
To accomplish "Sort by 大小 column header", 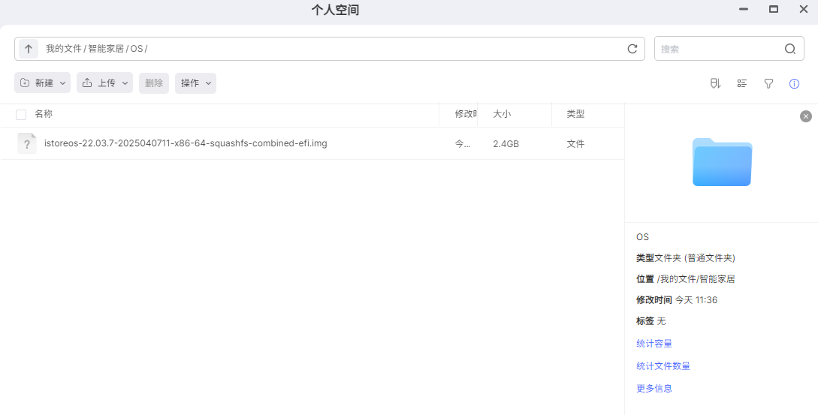I will tap(502, 115).
